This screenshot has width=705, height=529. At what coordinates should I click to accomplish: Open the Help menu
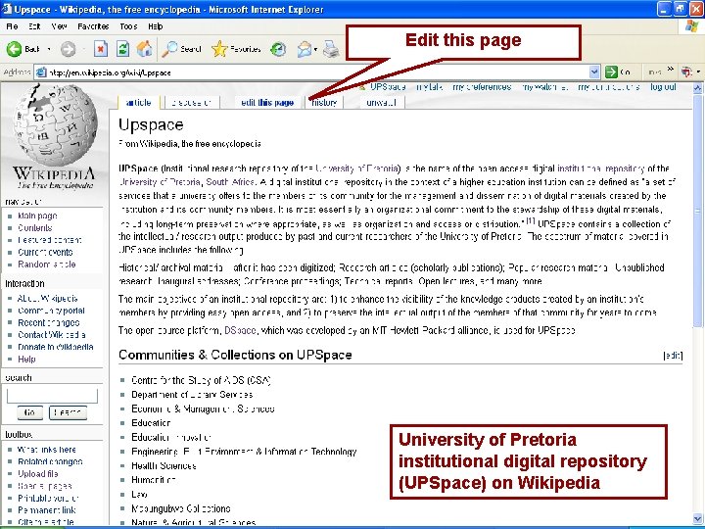coord(155,26)
